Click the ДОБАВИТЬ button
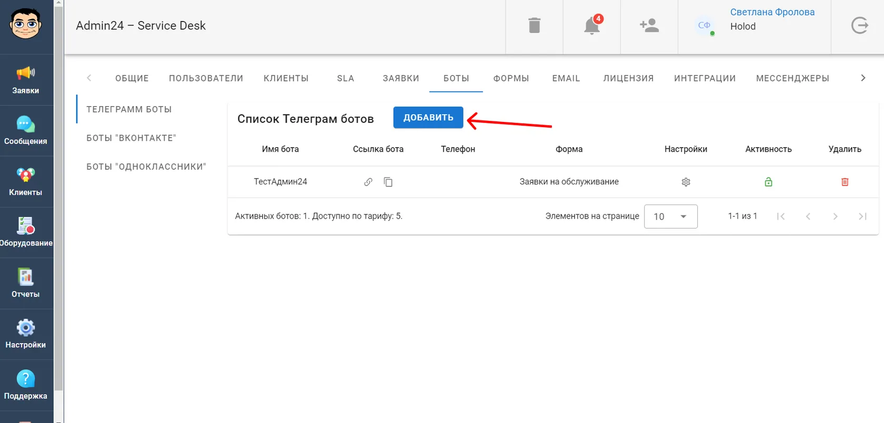Image resolution: width=884 pixels, height=423 pixels. coord(428,118)
